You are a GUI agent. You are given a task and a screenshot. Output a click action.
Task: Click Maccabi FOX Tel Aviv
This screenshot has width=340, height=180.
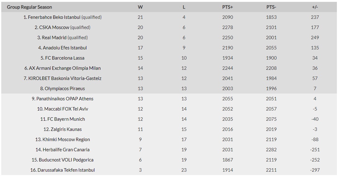click(x=66, y=109)
